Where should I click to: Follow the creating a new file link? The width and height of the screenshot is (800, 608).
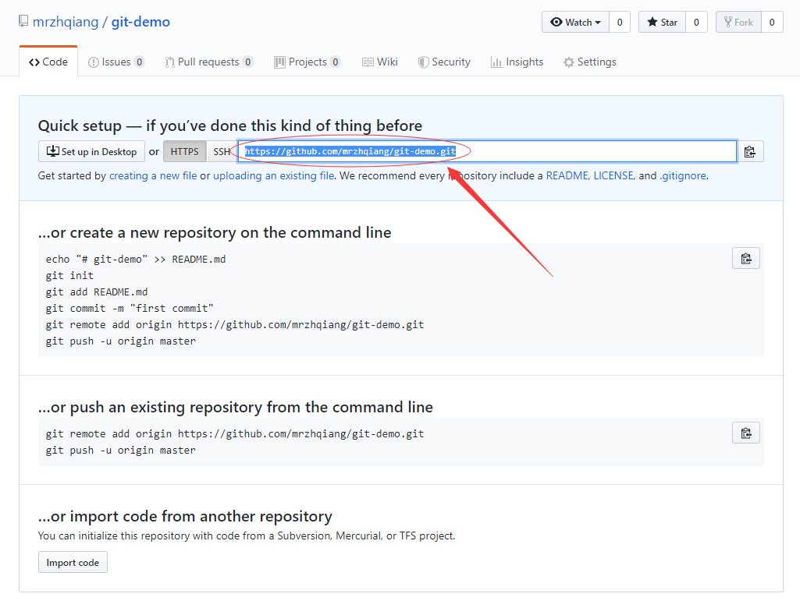(x=153, y=176)
